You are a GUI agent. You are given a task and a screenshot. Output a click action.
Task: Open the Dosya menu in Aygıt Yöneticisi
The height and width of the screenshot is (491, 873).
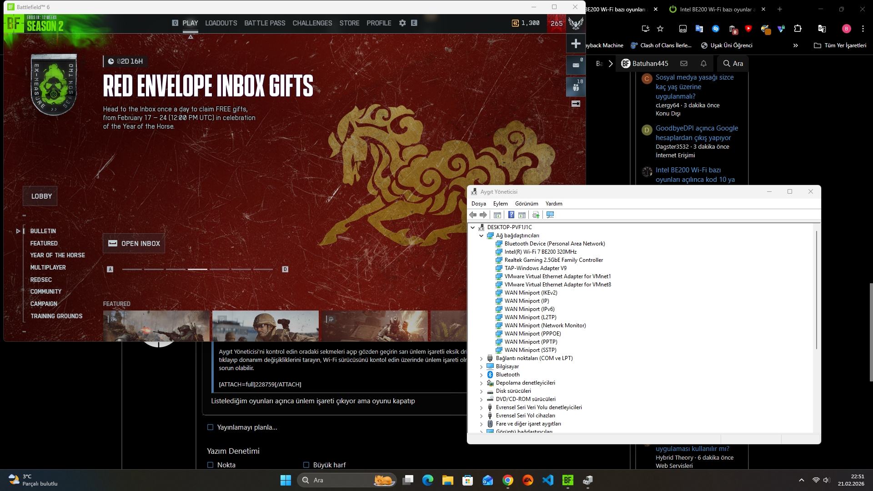point(478,204)
